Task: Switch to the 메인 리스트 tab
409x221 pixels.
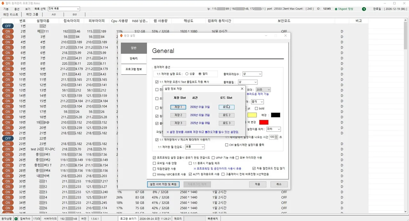Action: coord(11,14)
